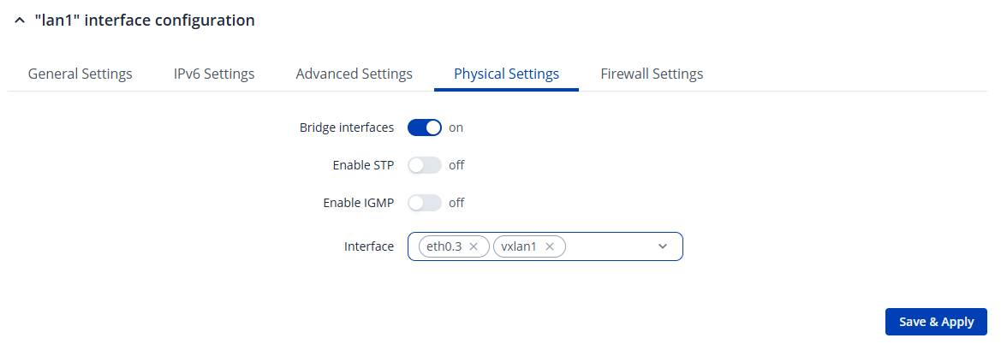Image resolution: width=1007 pixels, height=350 pixels.
Task: Open the General Settings tab
Action: [x=80, y=74]
